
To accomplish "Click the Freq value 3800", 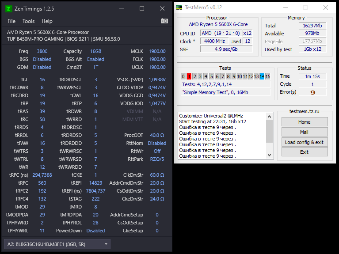I will click(42, 51).
